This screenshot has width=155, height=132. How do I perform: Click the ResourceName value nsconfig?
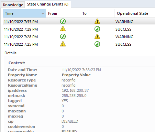[68, 85]
